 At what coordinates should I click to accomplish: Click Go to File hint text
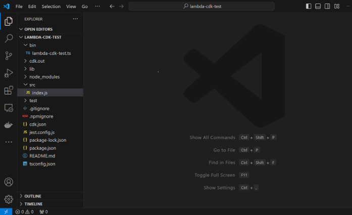(224, 150)
